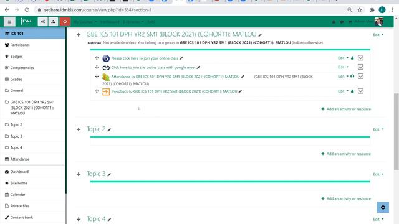Select ICS 101 in the sidebar
The image size is (399, 224).
click(x=32, y=34)
